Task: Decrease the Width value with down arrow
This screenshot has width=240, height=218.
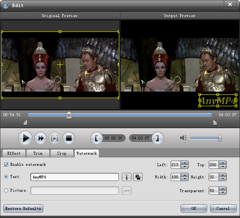Action: point(184,179)
